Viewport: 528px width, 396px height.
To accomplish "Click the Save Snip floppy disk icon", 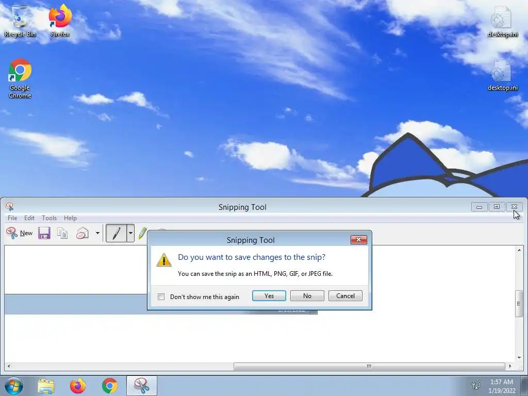I will pyautogui.click(x=44, y=233).
